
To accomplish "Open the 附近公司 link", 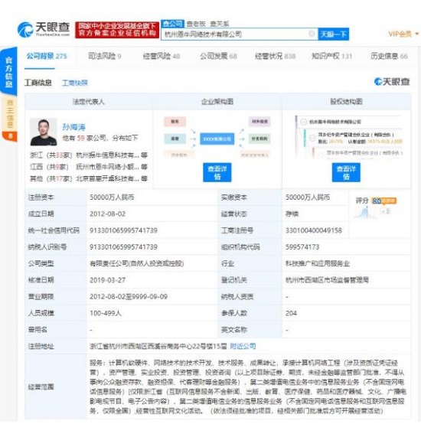I will pos(243,346).
